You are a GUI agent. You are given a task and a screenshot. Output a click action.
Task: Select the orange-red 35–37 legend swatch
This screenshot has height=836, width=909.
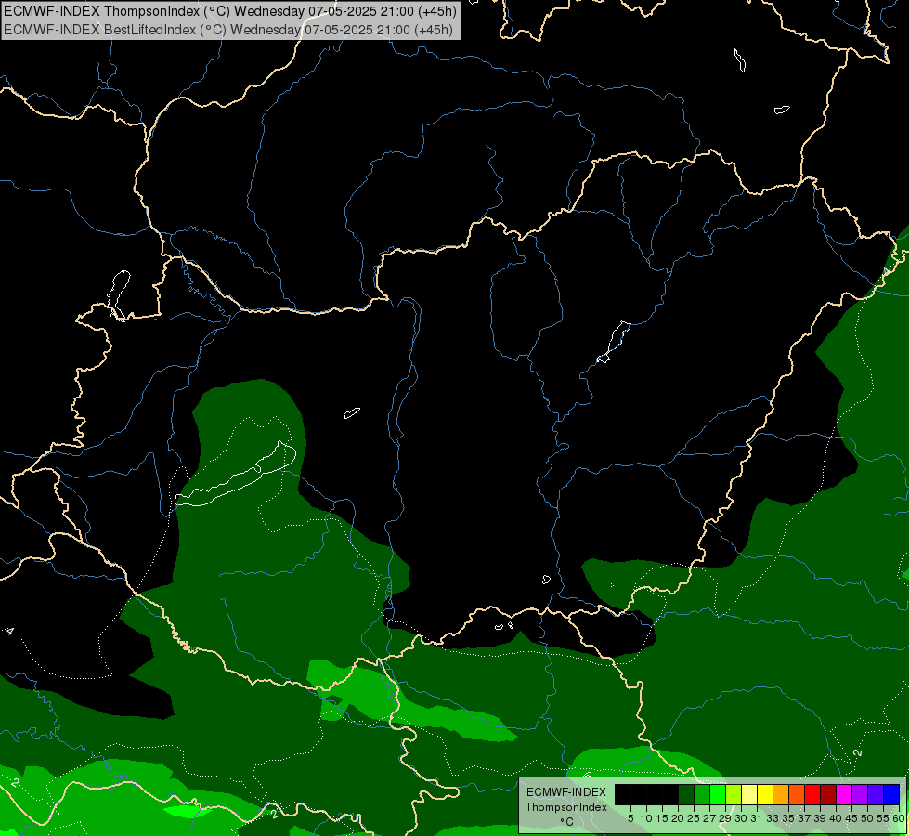[797, 795]
